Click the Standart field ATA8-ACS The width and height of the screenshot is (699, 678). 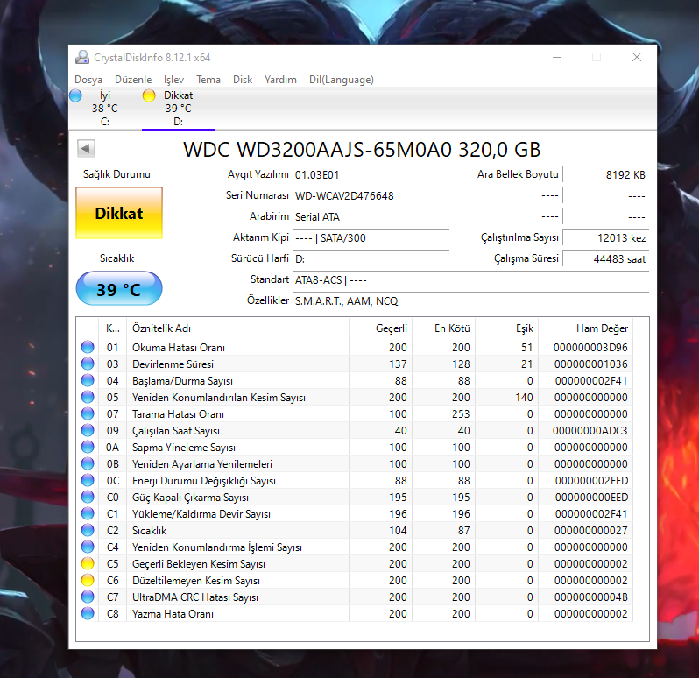(470, 280)
